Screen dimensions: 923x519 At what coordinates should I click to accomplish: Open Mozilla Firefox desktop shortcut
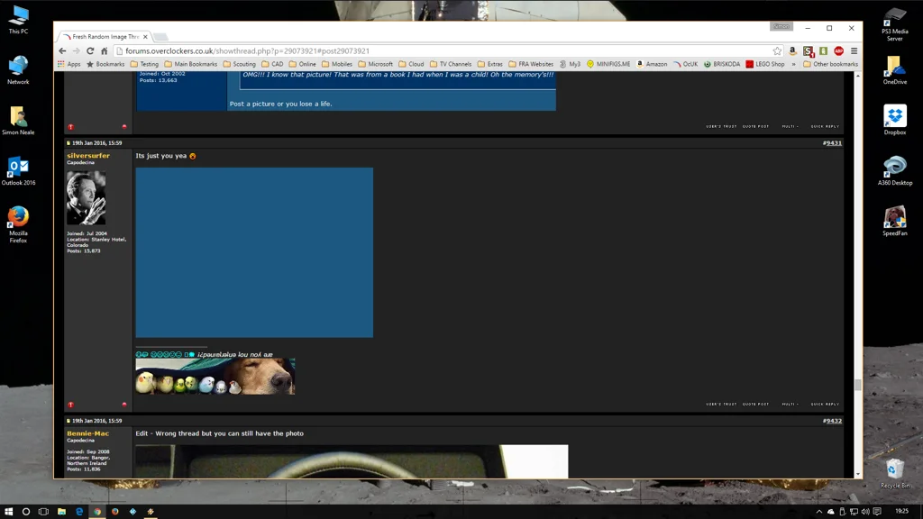point(18,224)
